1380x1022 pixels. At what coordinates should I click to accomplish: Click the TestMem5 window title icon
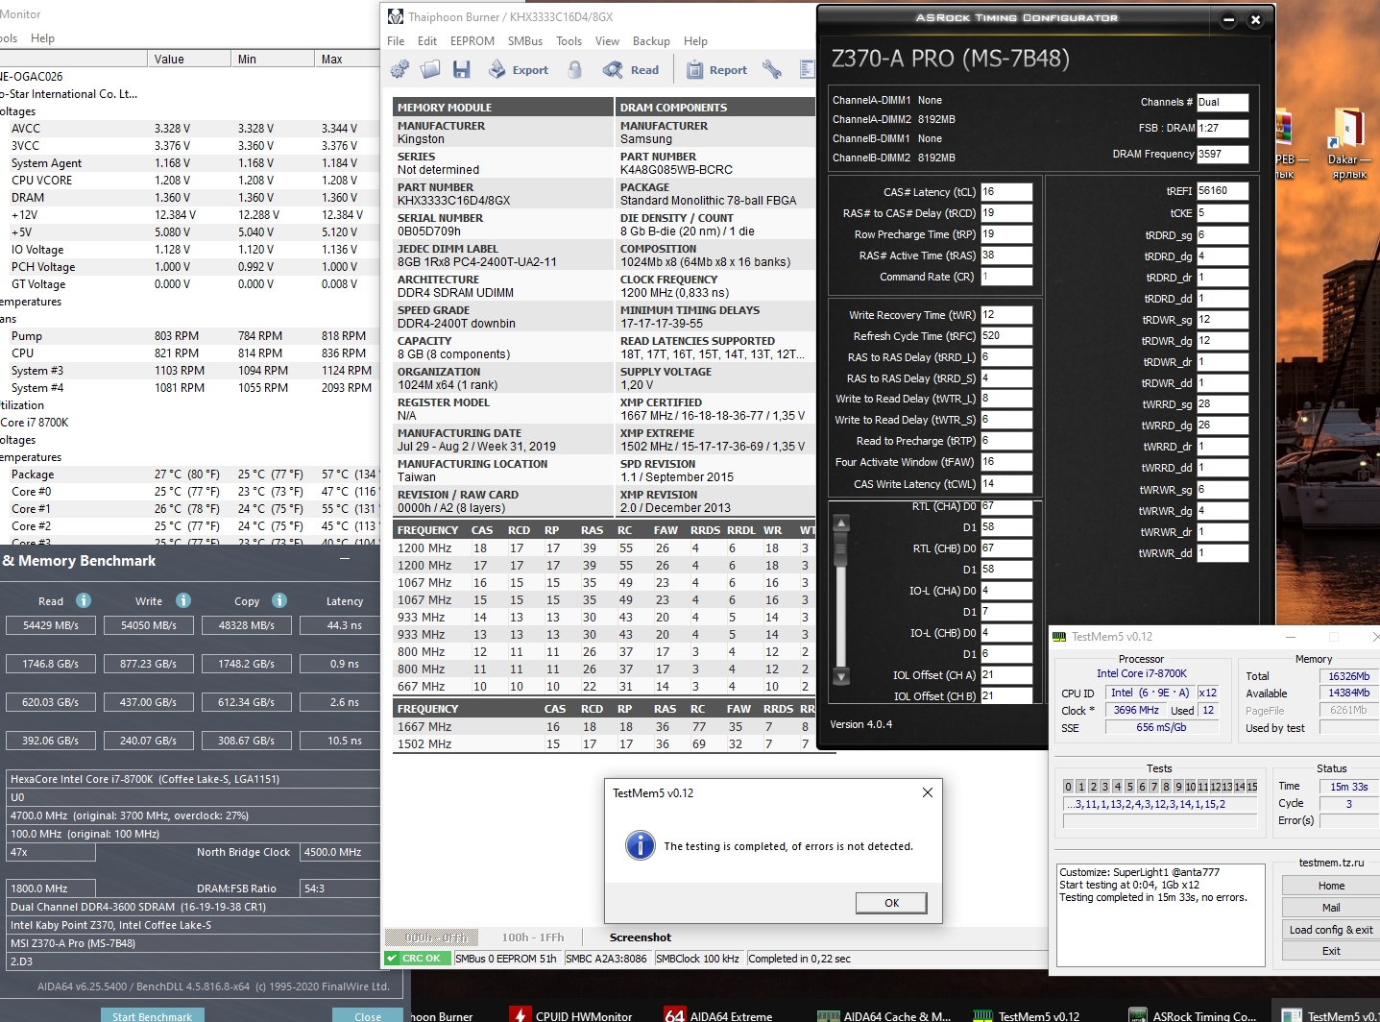click(x=1059, y=637)
